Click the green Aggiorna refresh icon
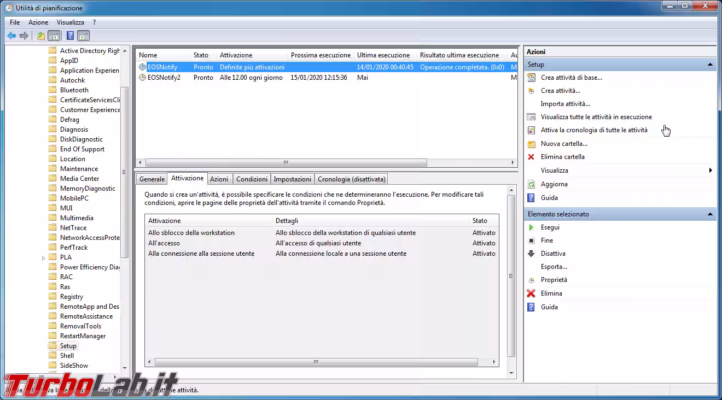The image size is (722, 400). (x=531, y=184)
